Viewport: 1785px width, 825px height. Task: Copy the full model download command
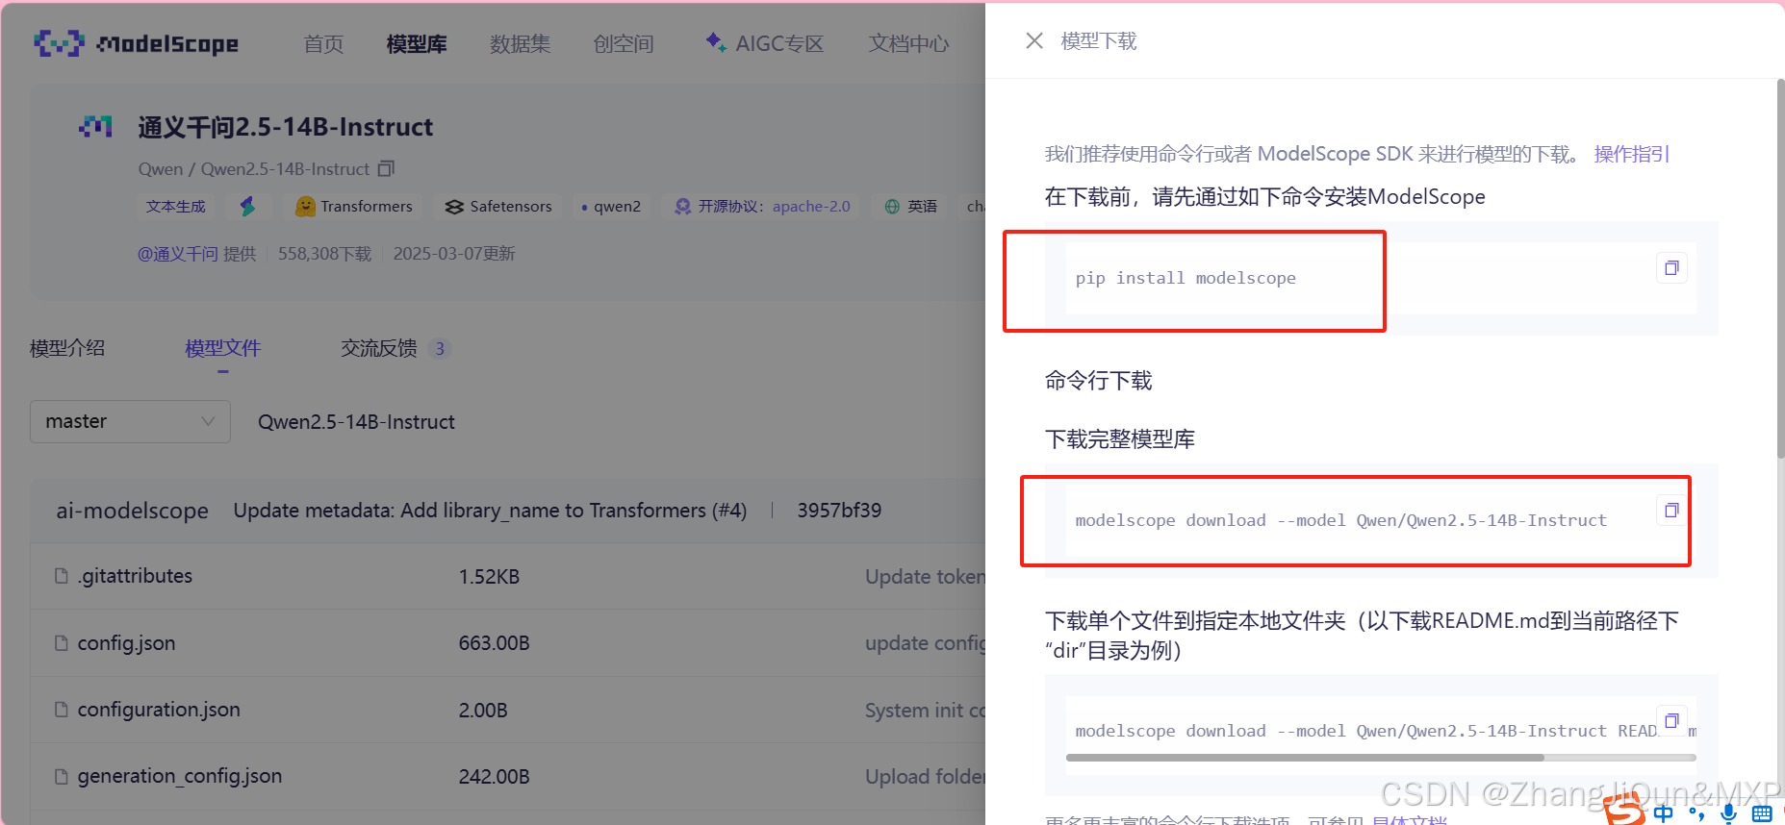point(1671,511)
